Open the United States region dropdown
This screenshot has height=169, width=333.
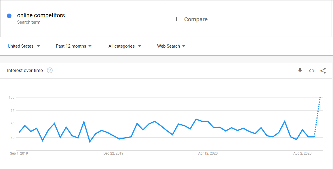point(24,46)
